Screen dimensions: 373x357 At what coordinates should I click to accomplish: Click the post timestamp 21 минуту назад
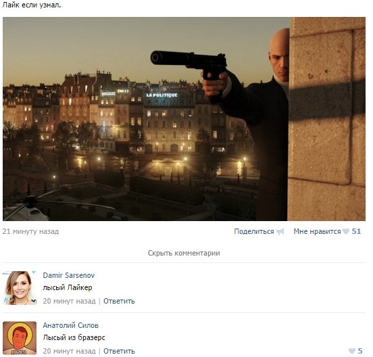[x=30, y=231]
